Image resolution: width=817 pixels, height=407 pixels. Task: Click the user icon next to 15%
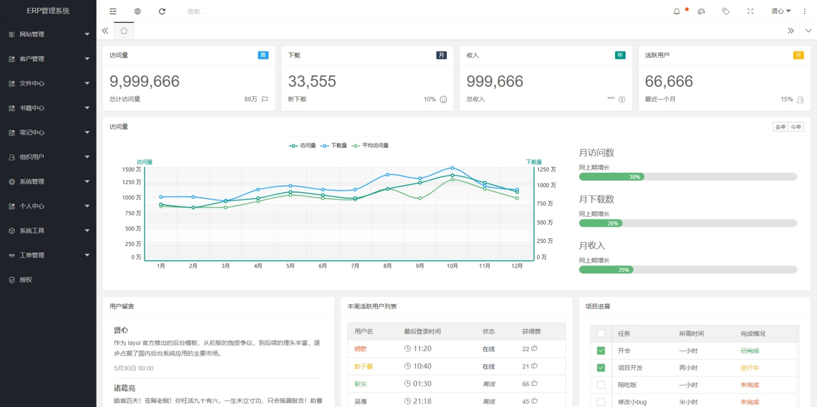800,99
